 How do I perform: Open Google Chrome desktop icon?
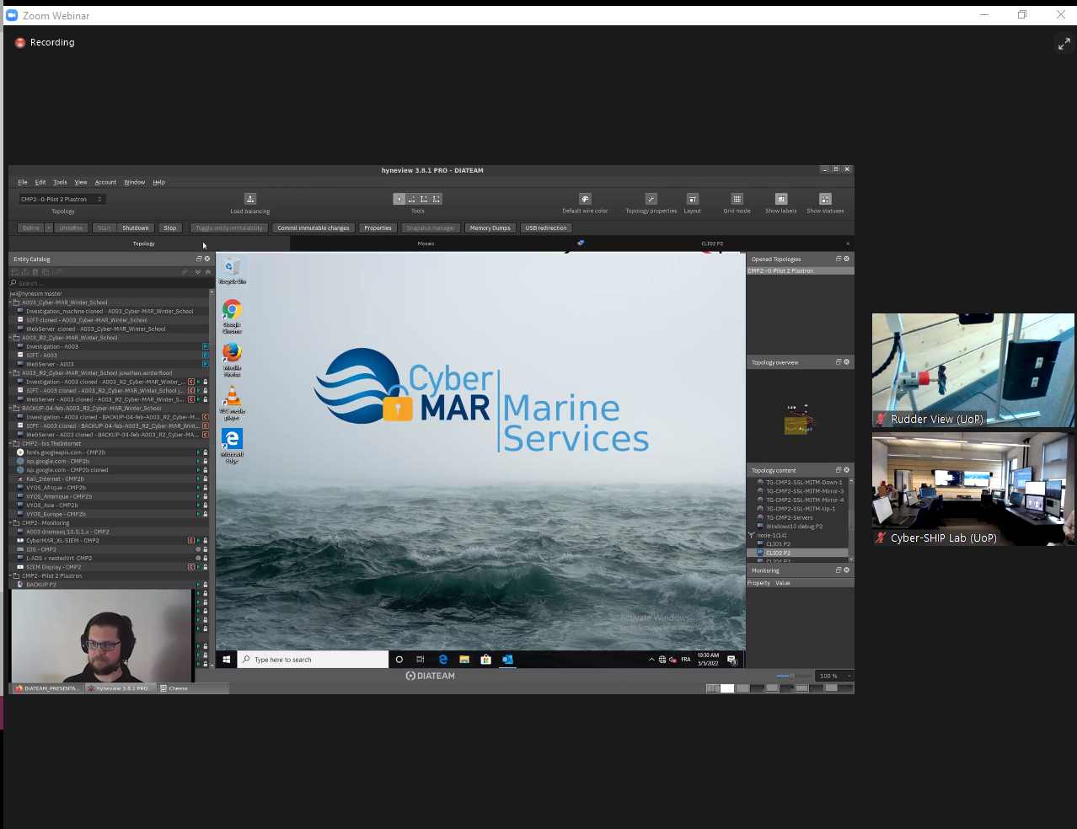[x=232, y=310]
